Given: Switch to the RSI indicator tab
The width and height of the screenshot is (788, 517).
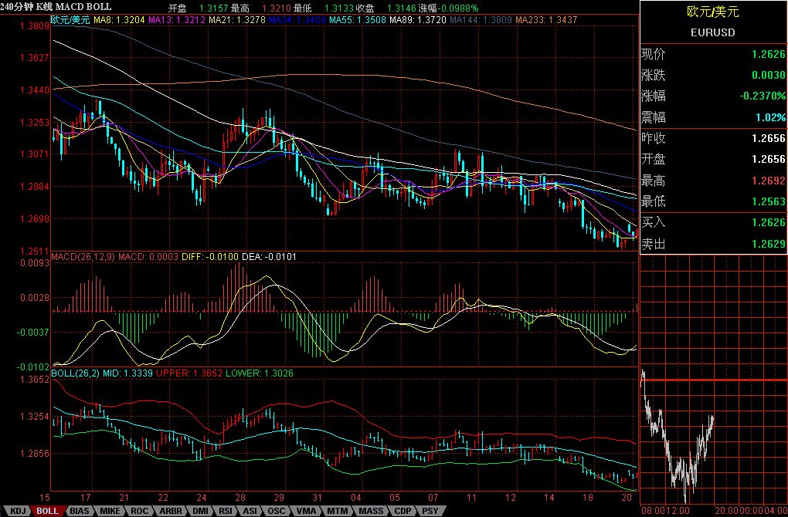Looking at the screenshot, I should [226, 511].
